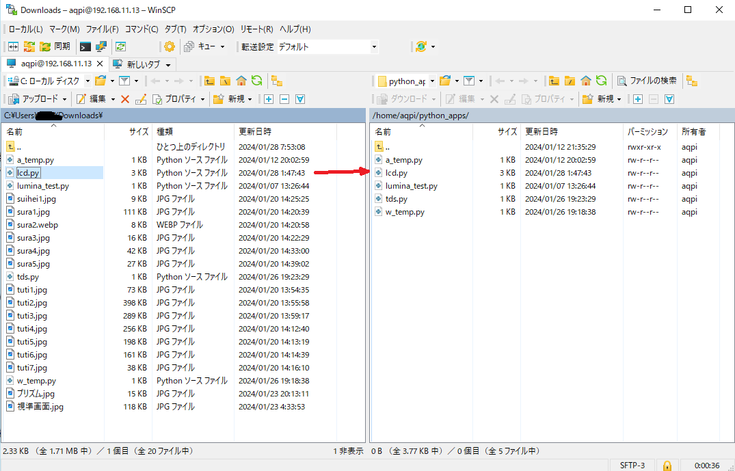Viewport: 735px width, 471px height.
Task: Go to remote root directory icon
Action: [x=570, y=81]
